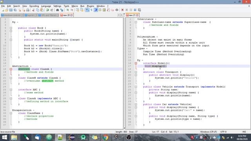This screenshot has width=251, height=141.
Task: Click the Zoom In toolbar icon
Action: (x=67, y=10)
